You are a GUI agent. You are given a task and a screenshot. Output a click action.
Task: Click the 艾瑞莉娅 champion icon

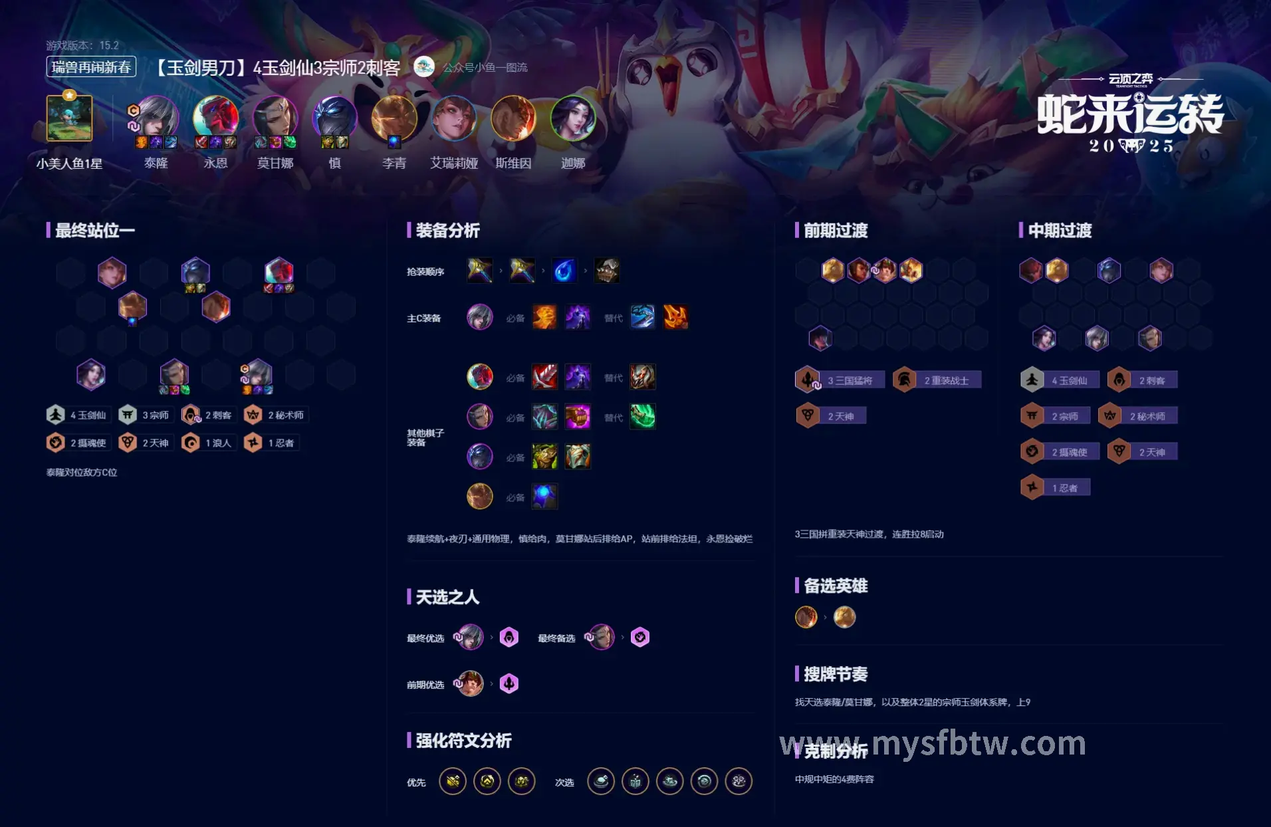click(454, 118)
